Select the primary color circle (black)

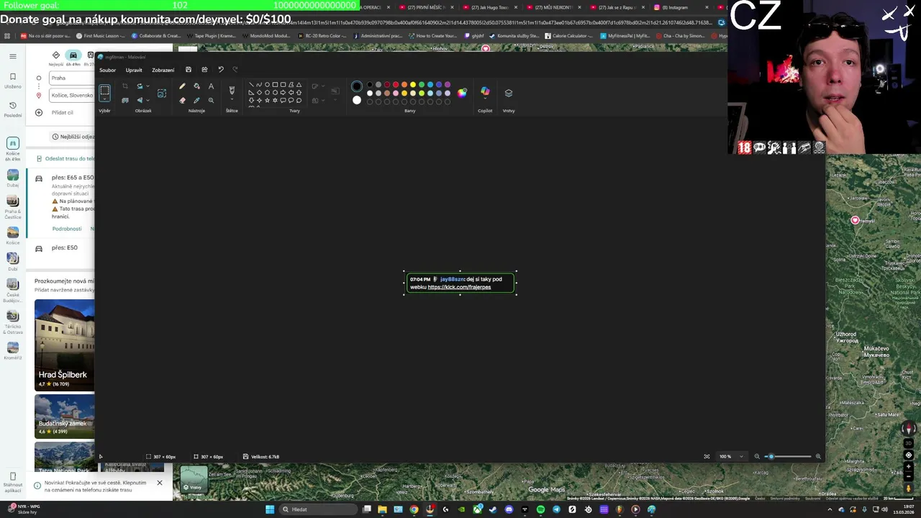[x=357, y=86]
